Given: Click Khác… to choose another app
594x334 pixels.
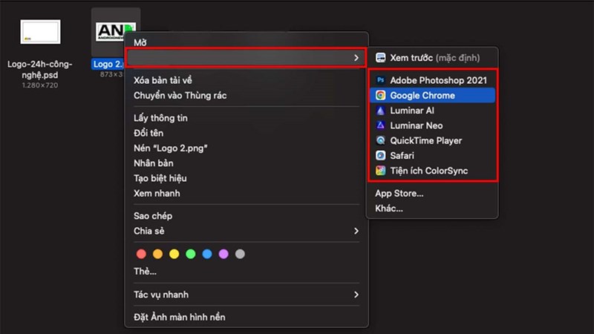Looking at the screenshot, I should [x=389, y=209].
